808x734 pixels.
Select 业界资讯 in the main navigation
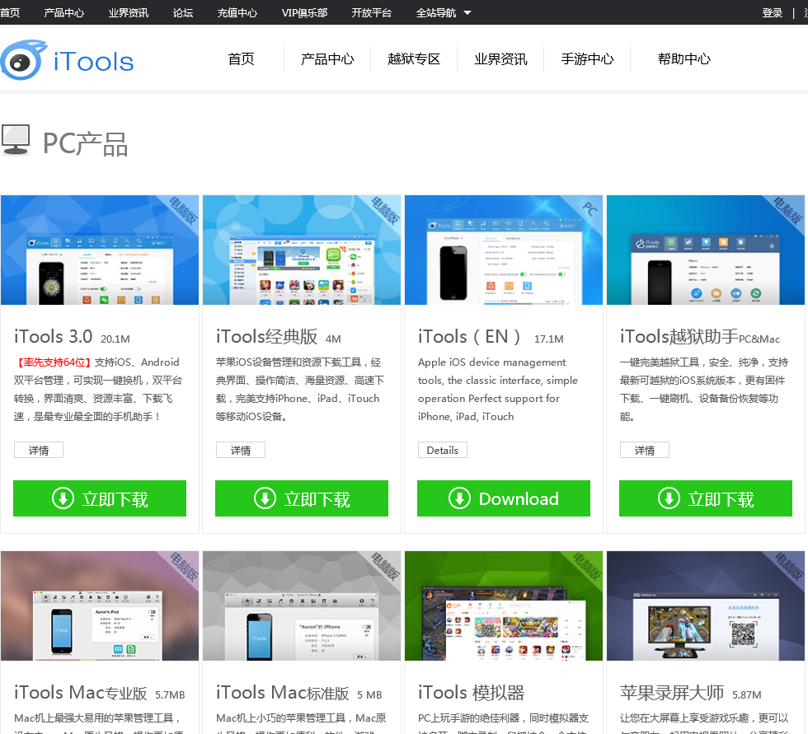[x=501, y=59]
